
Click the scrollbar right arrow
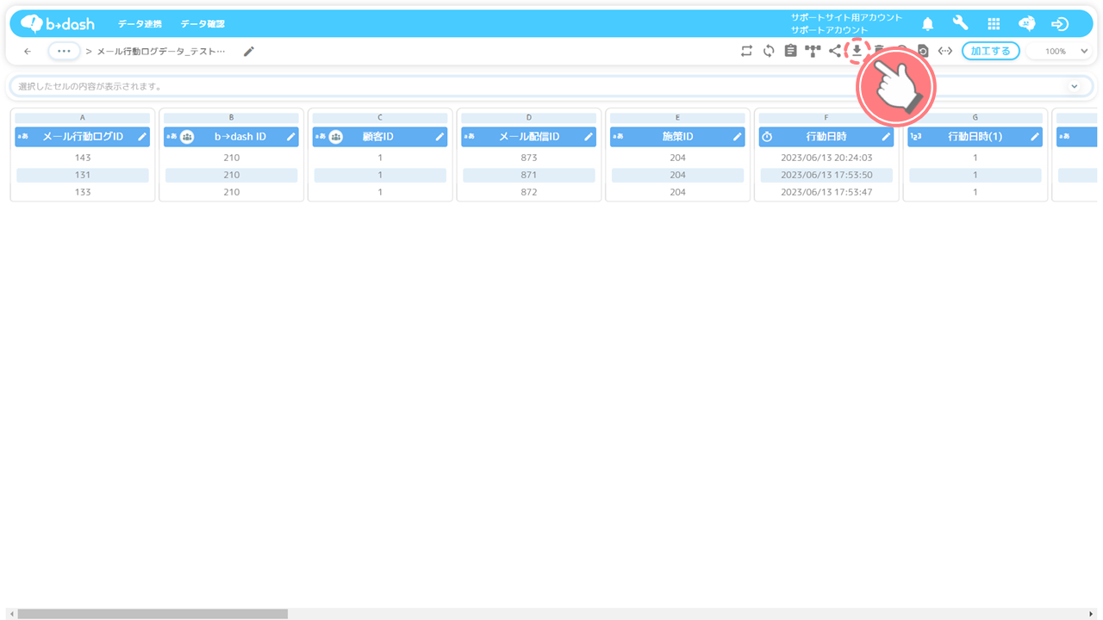(x=1092, y=614)
